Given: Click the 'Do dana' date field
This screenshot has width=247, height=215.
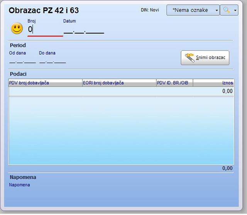Looking at the screenshot, I should pos(52,61).
